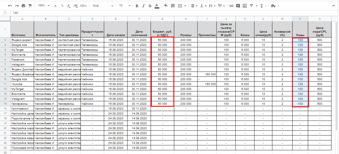Click the Показы header cell
Viewport: 339px width, 154px height.
pyautogui.click(x=186, y=29)
